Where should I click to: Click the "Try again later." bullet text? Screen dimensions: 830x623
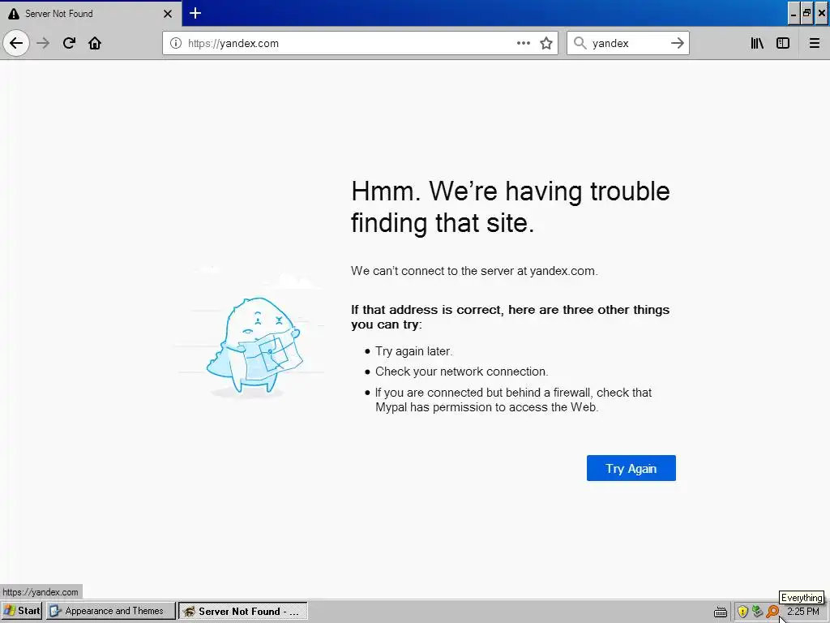point(414,351)
